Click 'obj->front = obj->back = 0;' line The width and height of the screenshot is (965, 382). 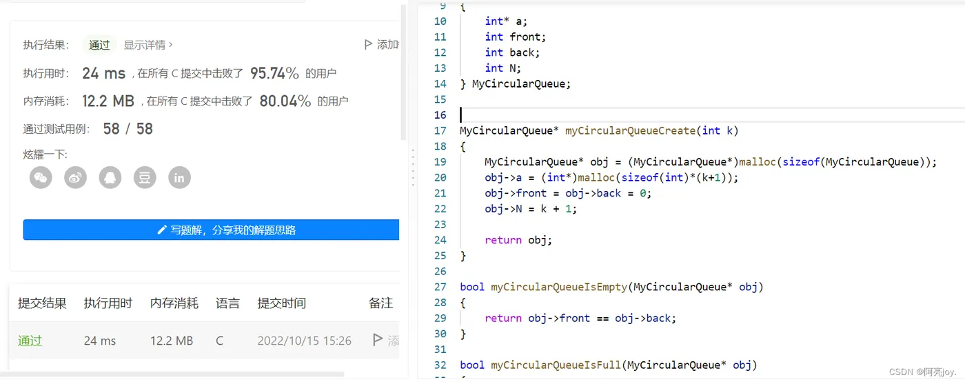568,192
